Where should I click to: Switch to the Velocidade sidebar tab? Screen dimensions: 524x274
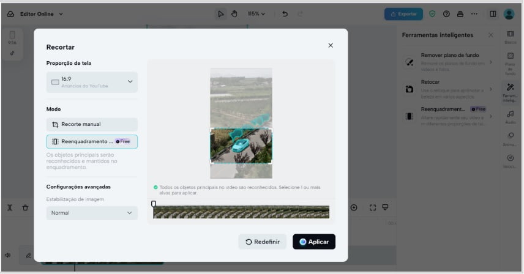pyautogui.click(x=511, y=161)
